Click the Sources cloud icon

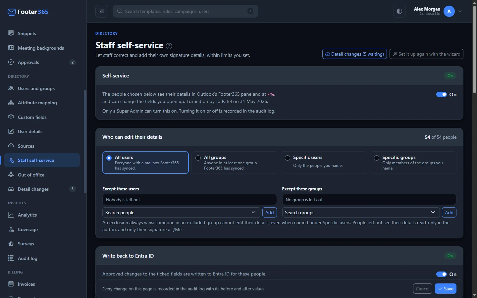11,146
